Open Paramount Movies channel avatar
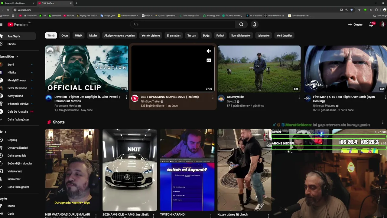The width and height of the screenshot is (387, 218). pyautogui.click(x=49, y=98)
